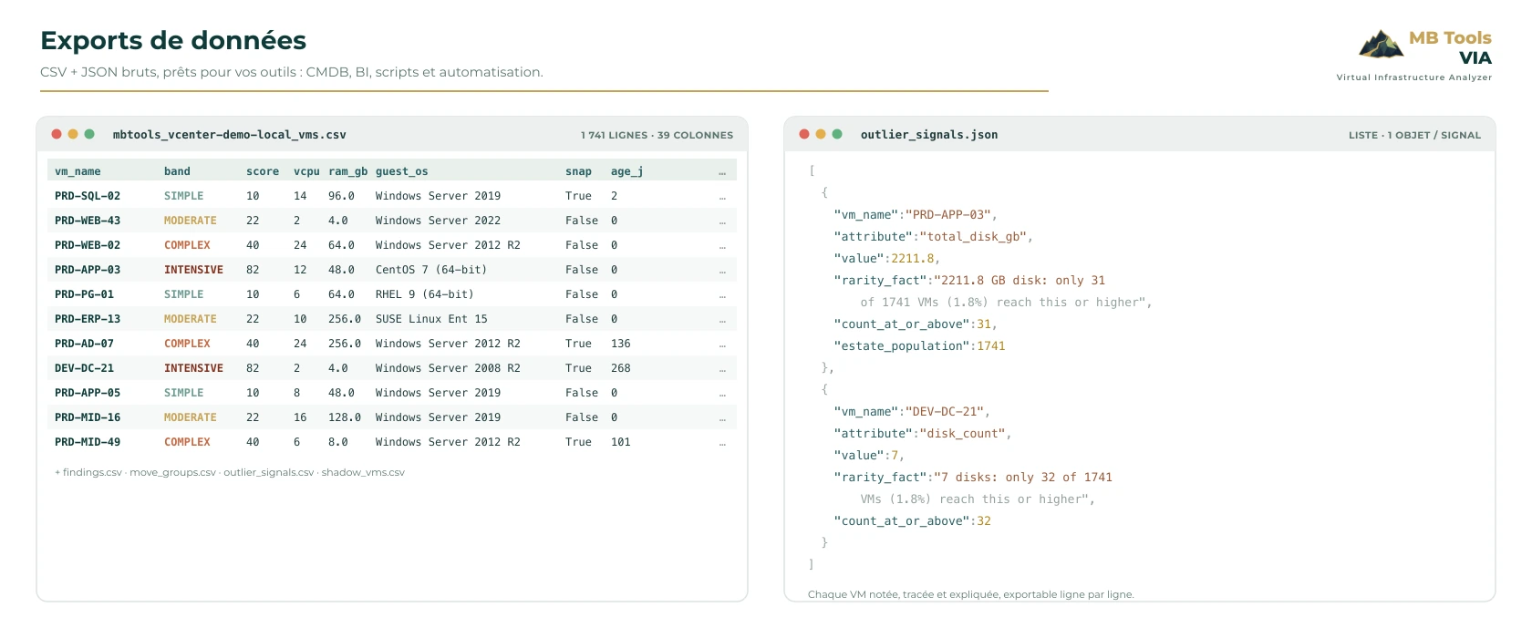Click the Chaque VM notée caption
The width and height of the screenshot is (1532, 638).
pyautogui.click(x=971, y=594)
